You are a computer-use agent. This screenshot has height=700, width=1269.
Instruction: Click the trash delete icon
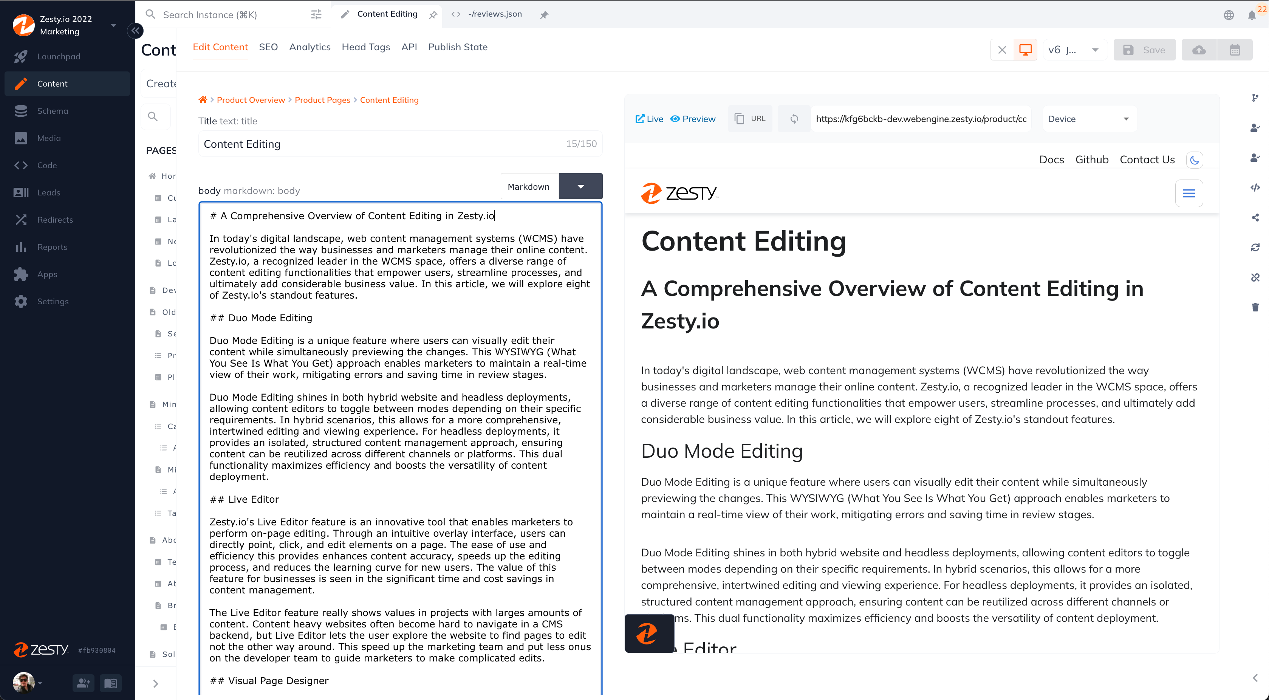pyautogui.click(x=1255, y=307)
